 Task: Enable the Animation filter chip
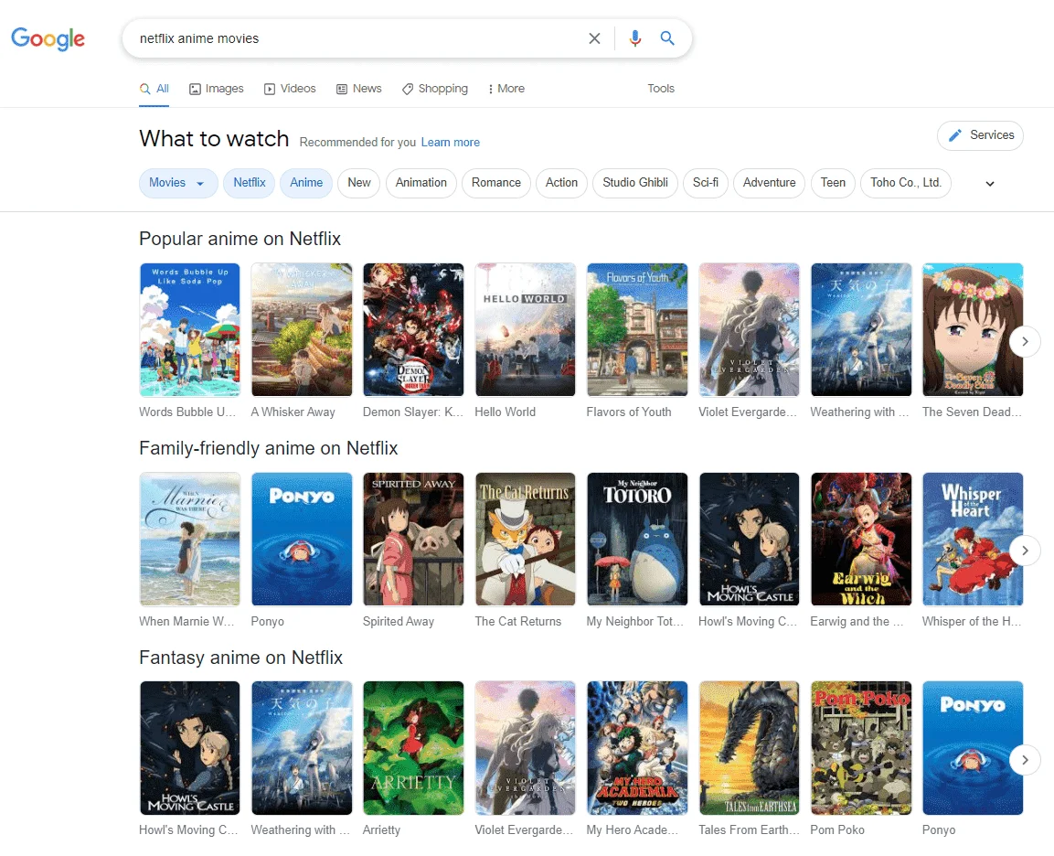pos(421,183)
